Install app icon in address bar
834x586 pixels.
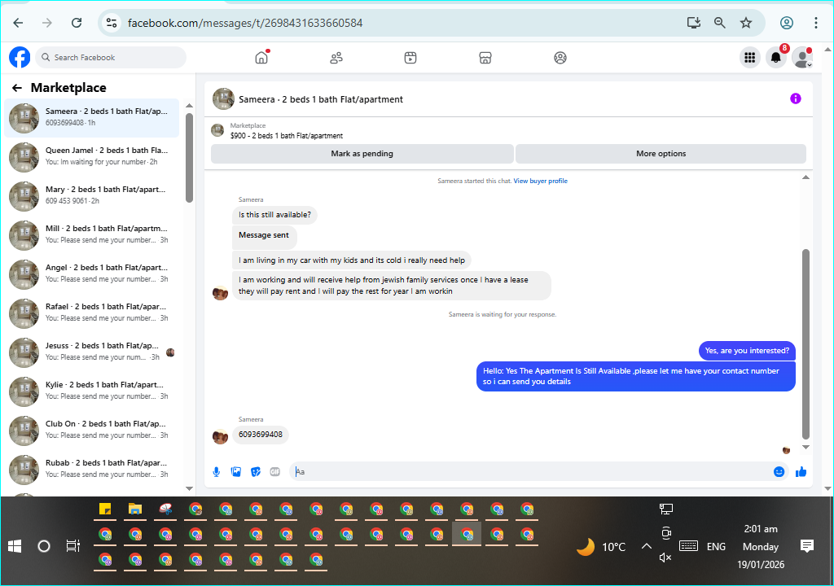click(x=694, y=23)
